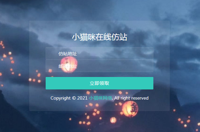200x132 pixels.
Task: Focus the 邮箱地址 input field
Action: click(x=100, y=66)
